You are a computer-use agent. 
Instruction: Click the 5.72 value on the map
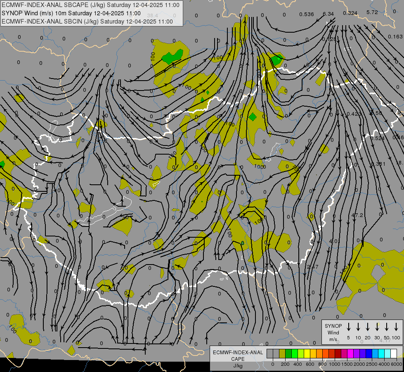[x=372, y=12]
